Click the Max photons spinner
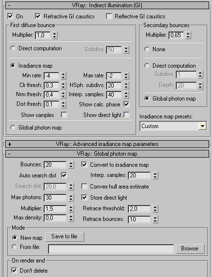This screenshot has width=212, height=277. point(71,198)
